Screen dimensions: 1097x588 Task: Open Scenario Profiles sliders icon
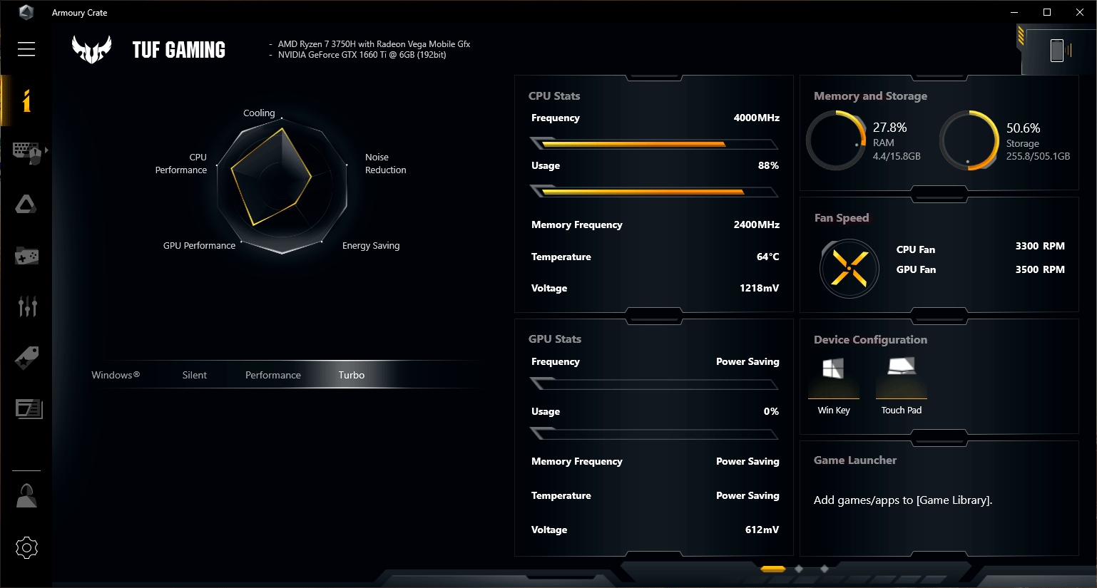point(27,306)
